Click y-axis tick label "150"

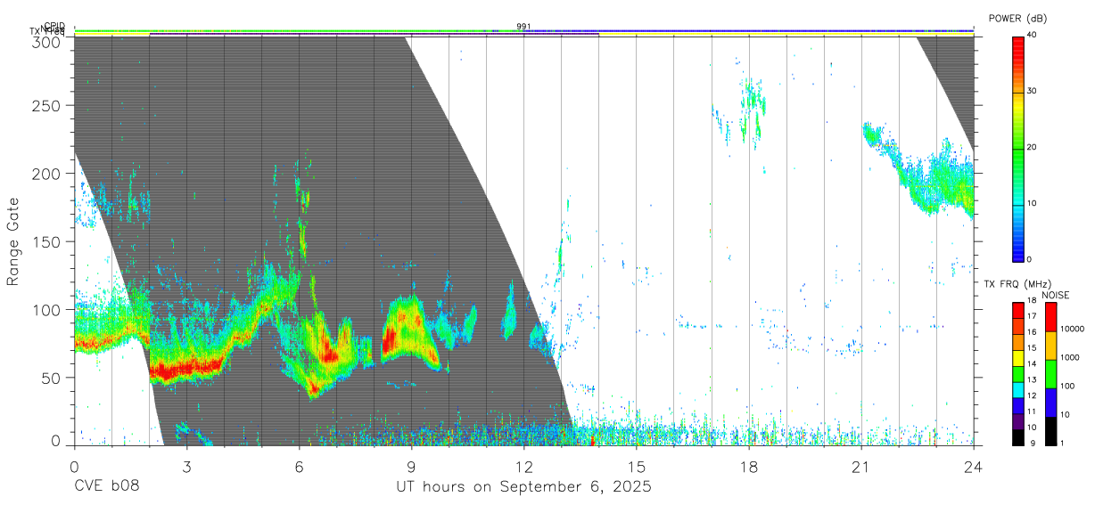point(46,241)
